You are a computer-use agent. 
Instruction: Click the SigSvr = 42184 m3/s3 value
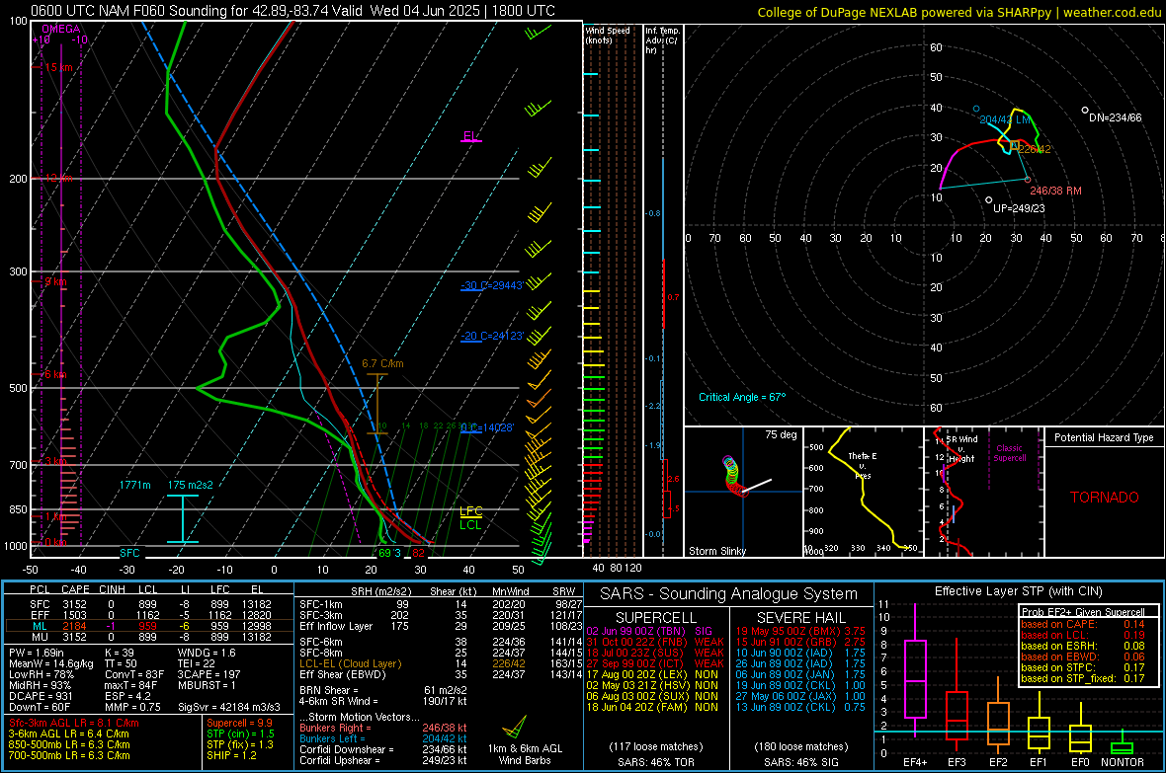(229, 707)
